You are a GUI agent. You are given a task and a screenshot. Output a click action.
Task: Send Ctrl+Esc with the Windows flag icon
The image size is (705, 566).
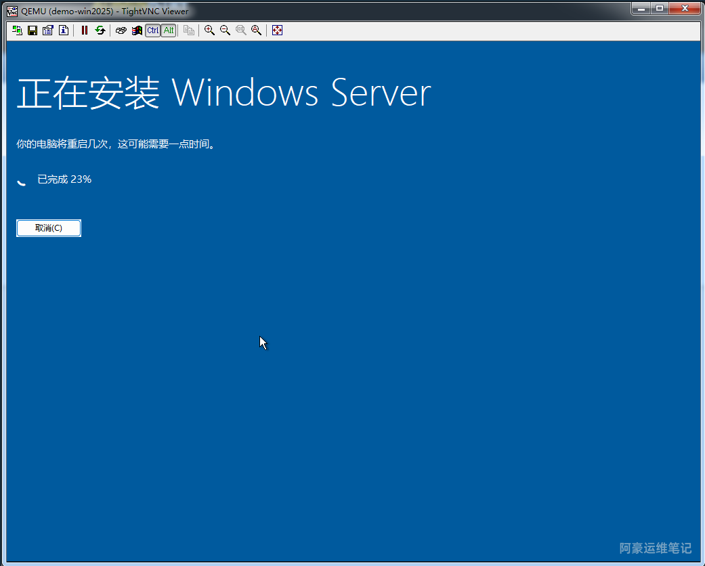coord(137,30)
